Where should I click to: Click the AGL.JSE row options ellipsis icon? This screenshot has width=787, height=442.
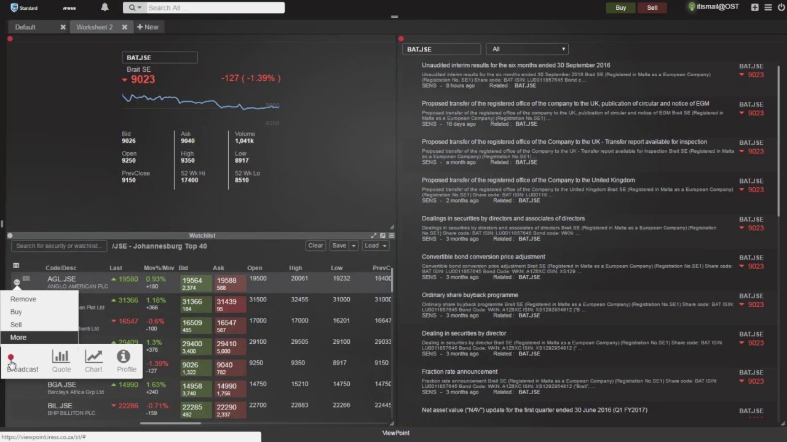tap(17, 282)
